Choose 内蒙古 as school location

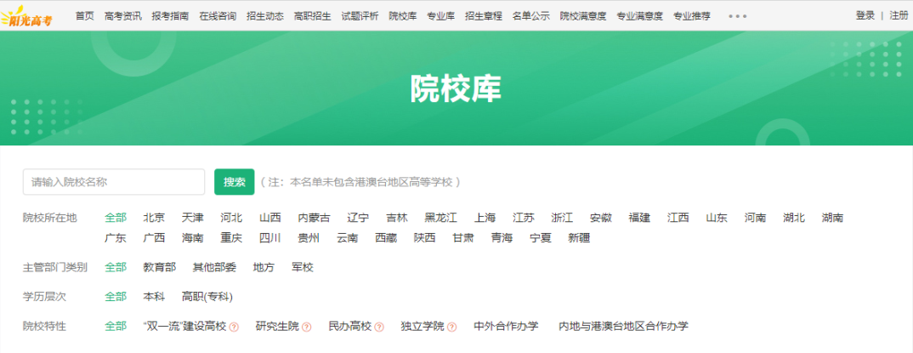[x=315, y=218]
